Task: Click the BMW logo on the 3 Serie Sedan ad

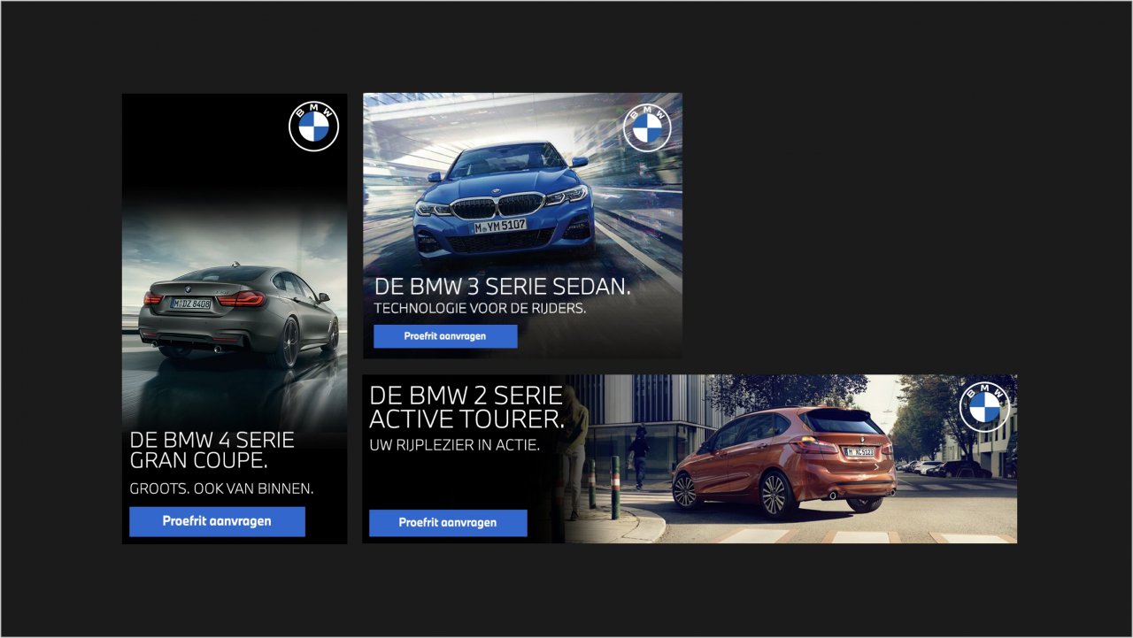Action: click(647, 129)
